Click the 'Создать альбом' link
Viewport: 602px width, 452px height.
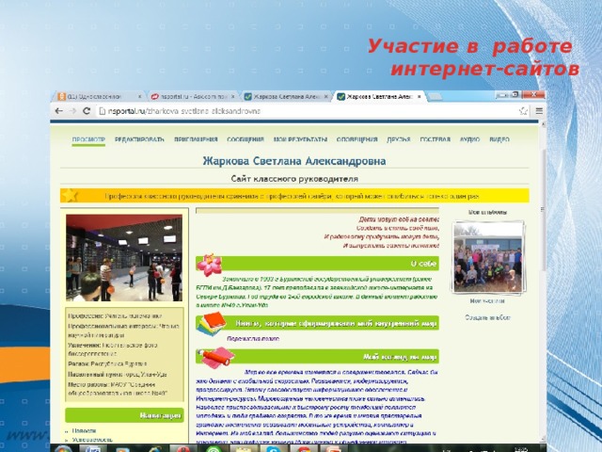point(487,317)
